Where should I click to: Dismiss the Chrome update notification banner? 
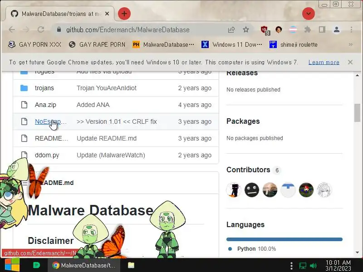350,62
